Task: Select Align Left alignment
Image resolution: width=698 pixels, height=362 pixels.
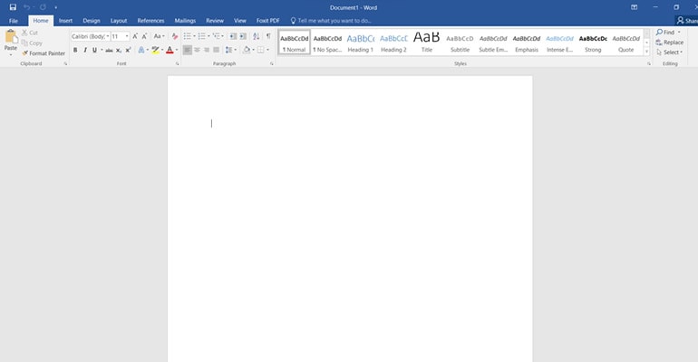Action: [188, 50]
